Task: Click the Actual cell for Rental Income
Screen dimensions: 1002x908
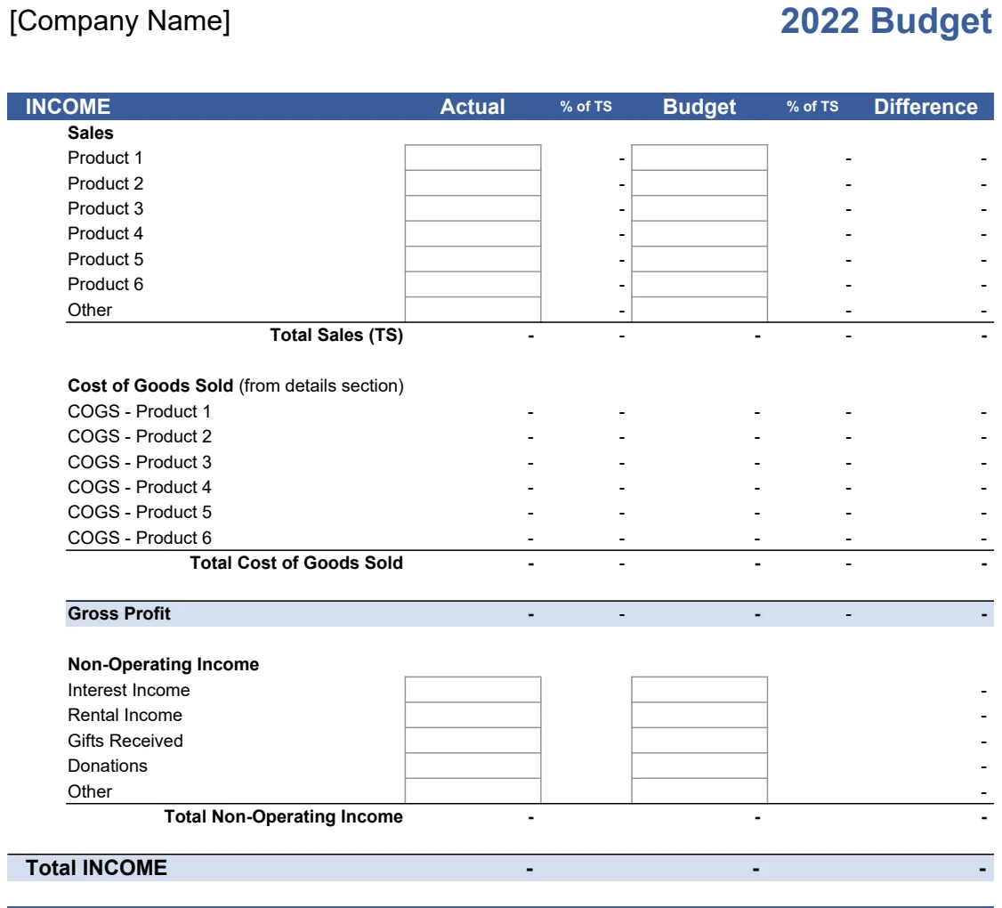Action: point(473,715)
